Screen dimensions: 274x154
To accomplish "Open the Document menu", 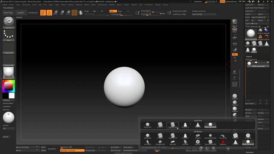I will click(x=26, y=5).
